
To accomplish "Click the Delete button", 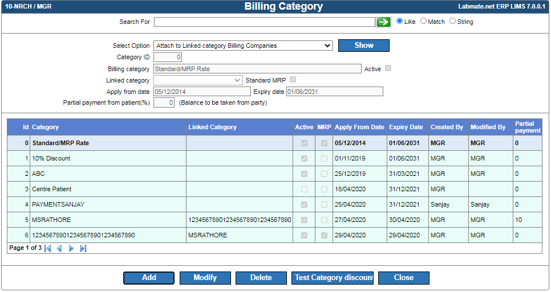I will coord(261,278).
